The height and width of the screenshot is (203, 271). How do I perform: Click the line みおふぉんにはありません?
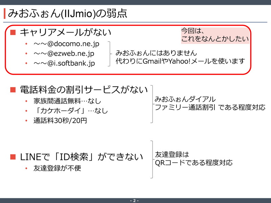pyautogui.click(x=156, y=53)
